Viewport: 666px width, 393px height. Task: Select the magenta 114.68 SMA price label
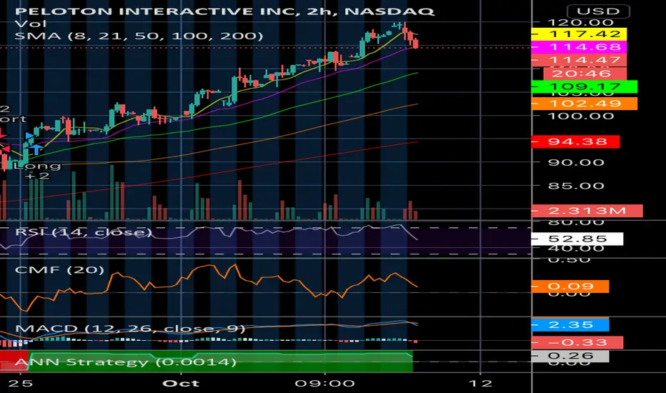pyautogui.click(x=579, y=46)
